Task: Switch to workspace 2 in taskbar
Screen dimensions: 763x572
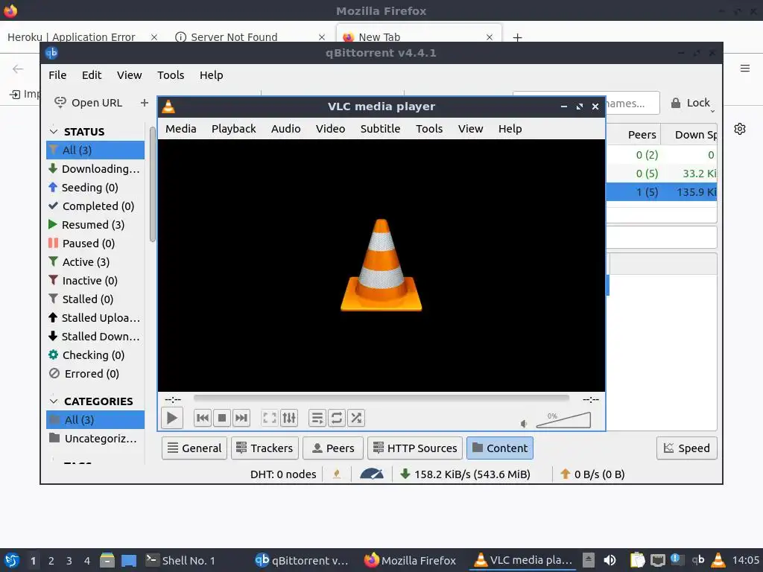Action: [x=51, y=561]
